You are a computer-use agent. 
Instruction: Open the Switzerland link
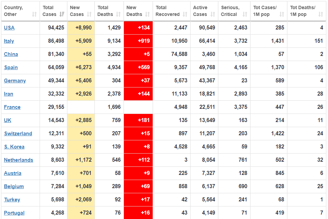pos(18,134)
